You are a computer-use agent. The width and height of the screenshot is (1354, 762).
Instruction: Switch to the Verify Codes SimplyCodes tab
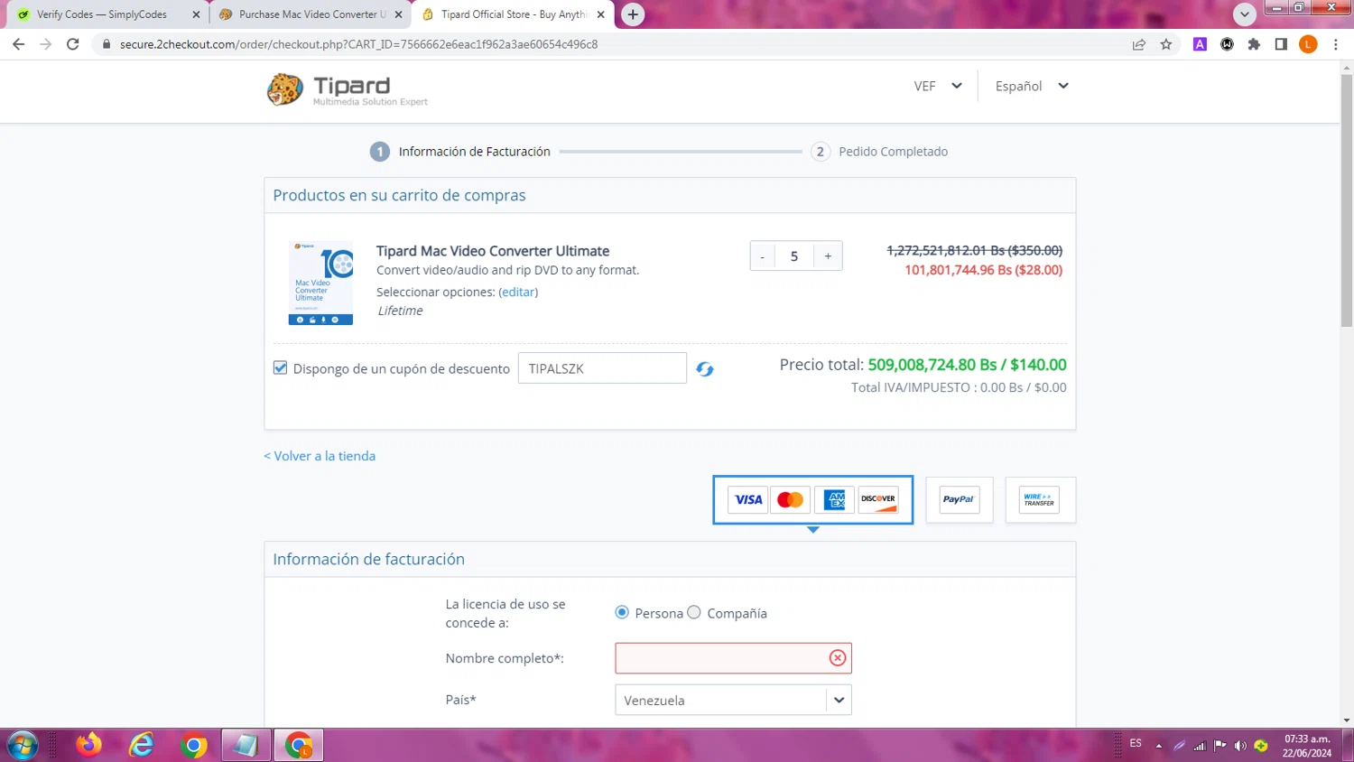(101, 14)
